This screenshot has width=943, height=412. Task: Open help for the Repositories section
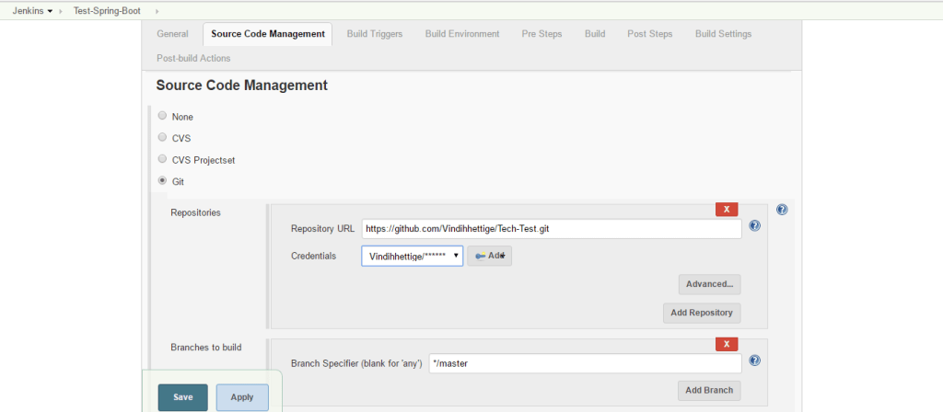click(782, 210)
